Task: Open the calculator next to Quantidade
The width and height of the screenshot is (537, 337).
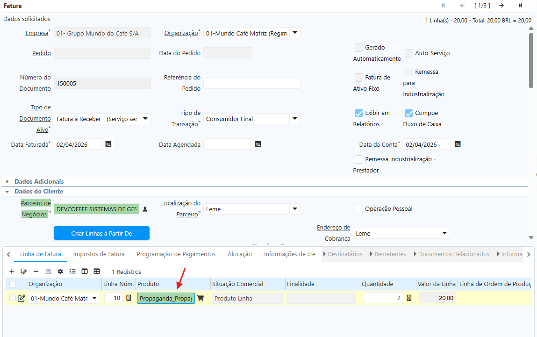Action: pyautogui.click(x=409, y=298)
